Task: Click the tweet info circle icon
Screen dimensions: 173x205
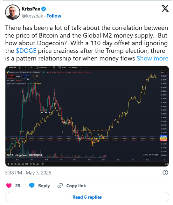Action: (165, 173)
